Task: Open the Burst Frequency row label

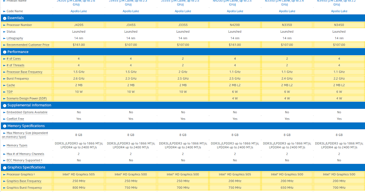Action: point(18,79)
